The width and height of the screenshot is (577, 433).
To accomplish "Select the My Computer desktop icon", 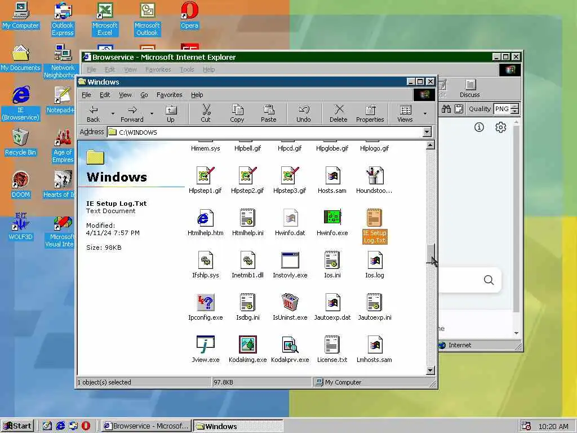I will [x=20, y=15].
